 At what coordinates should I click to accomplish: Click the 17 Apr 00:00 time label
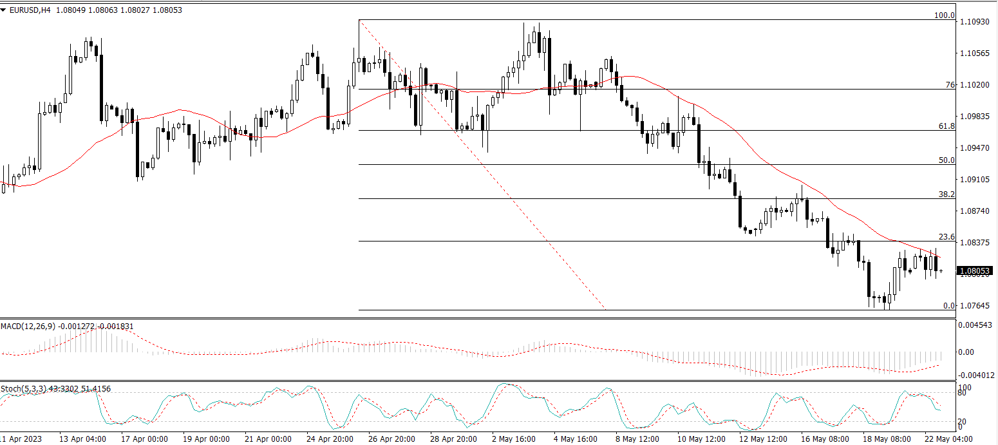tap(144, 439)
